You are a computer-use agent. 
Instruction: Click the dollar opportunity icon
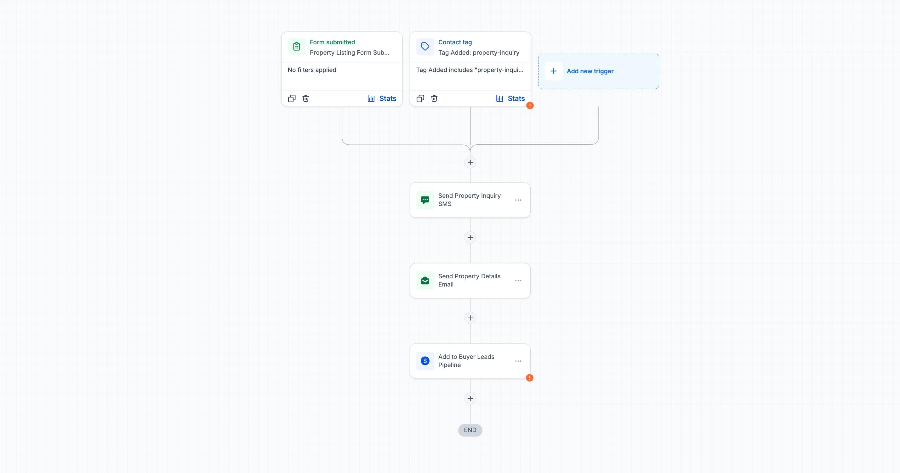click(x=425, y=361)
